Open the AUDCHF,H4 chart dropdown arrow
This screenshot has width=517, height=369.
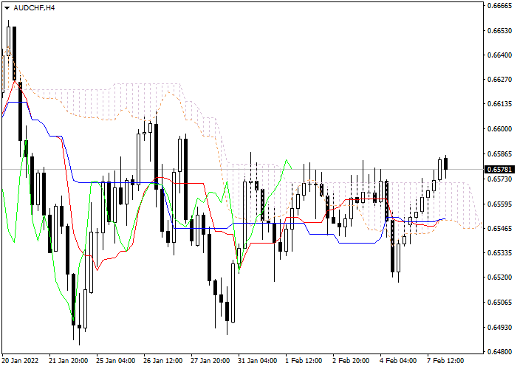tap(7, 8)
